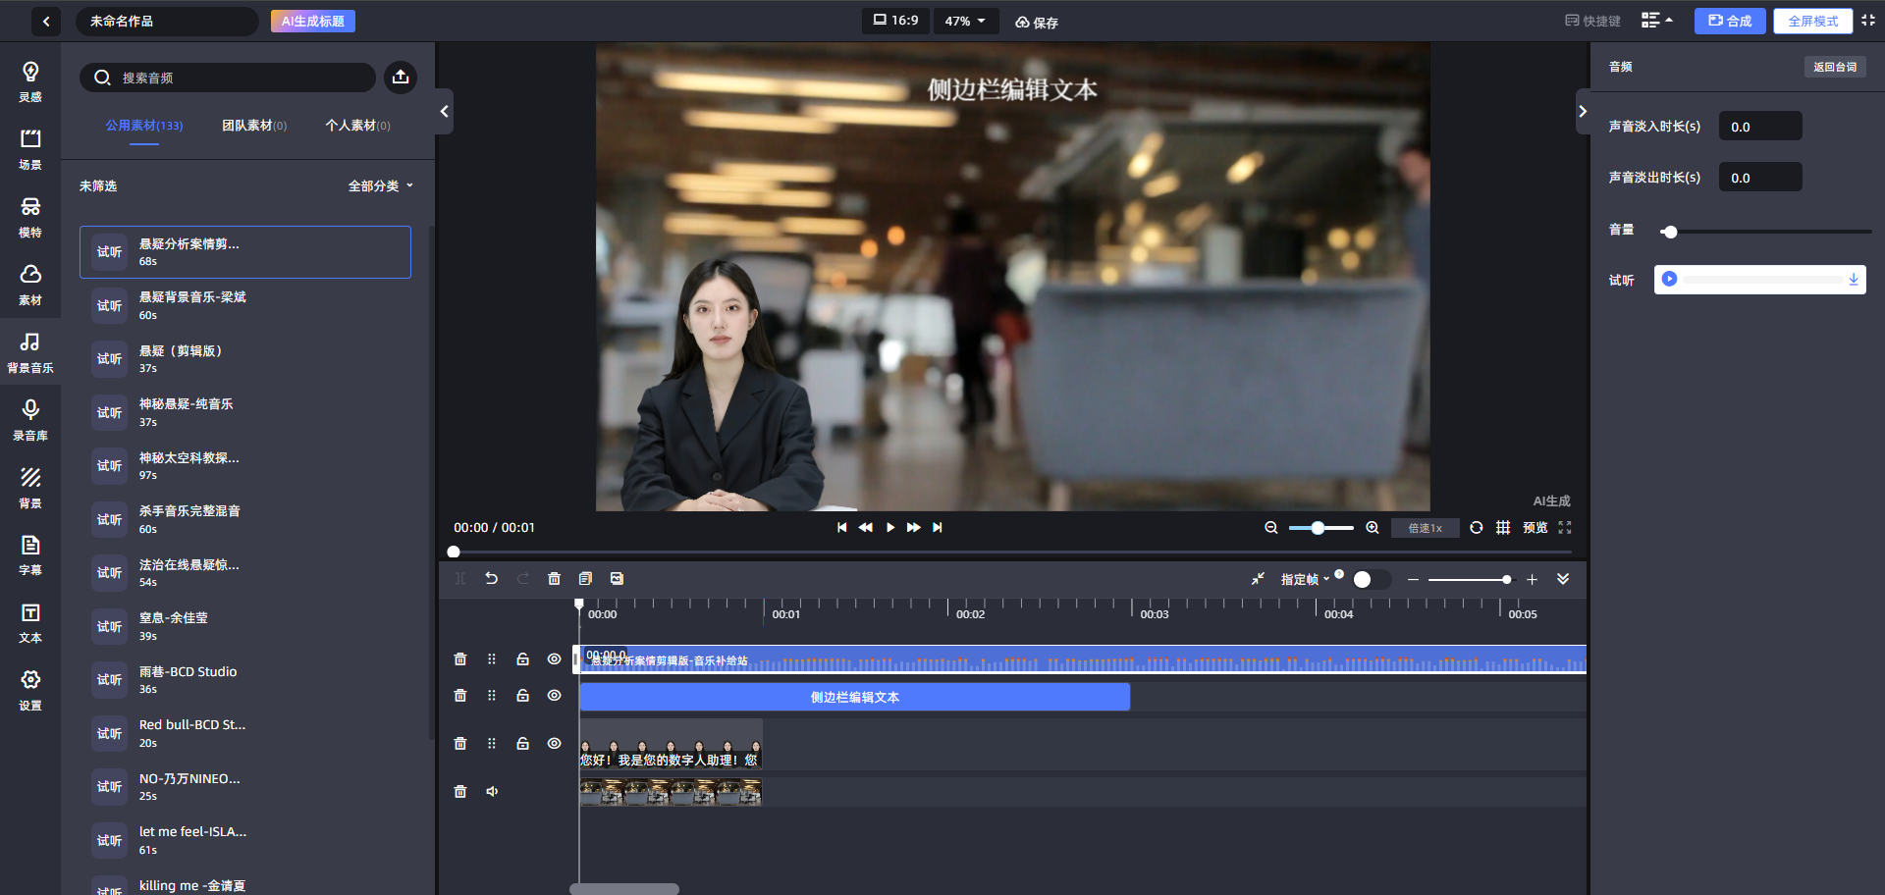
Task: Expand the 全部分类 category dropdown
Action: coord(381,186)
